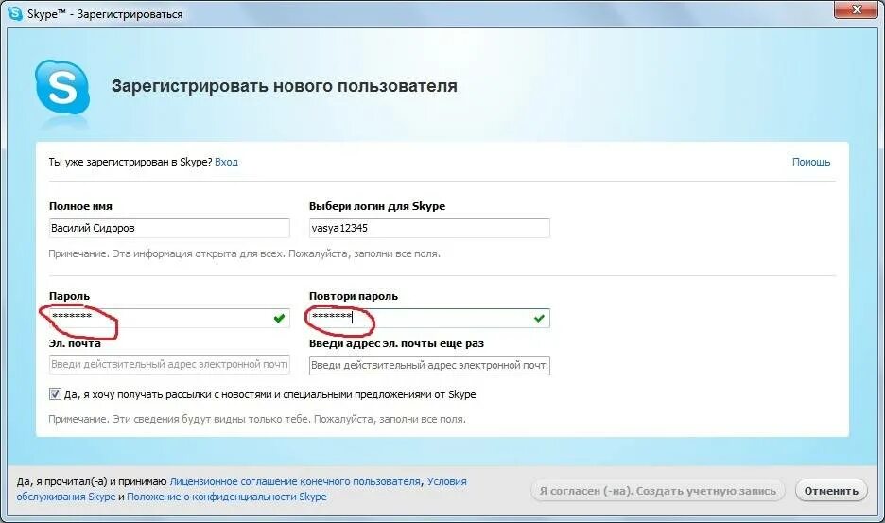Focus the Пароль password field

coord(169,318)
